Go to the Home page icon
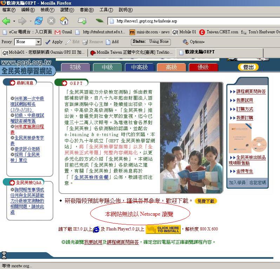280x269 pixels. click(64, 21)
